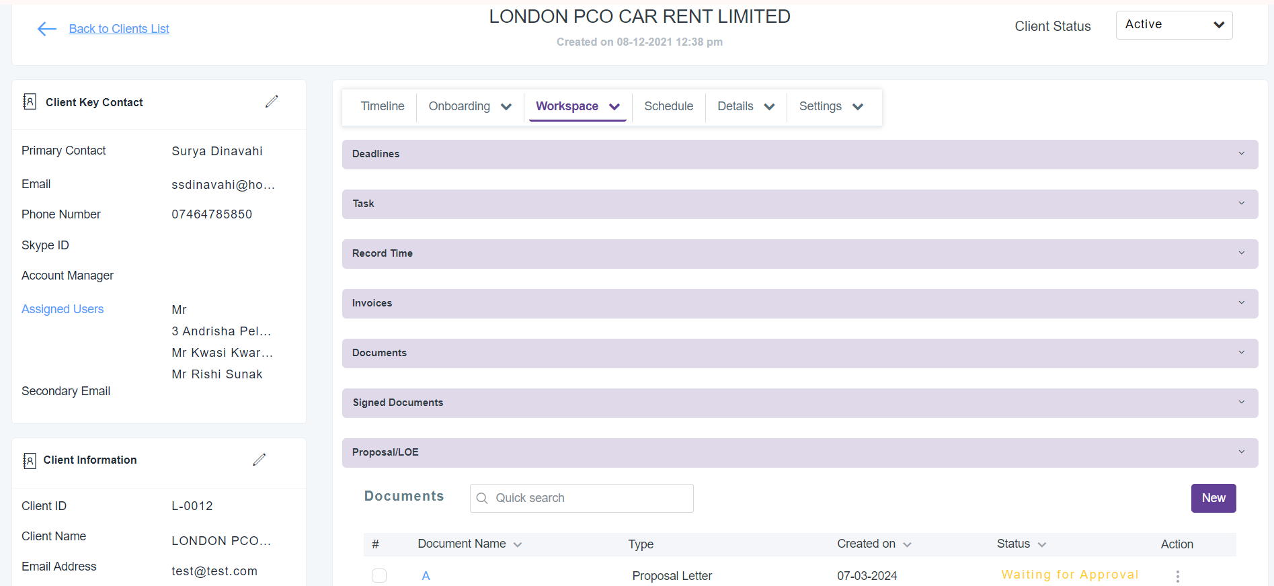
Task: Click the LONDON PCO CAR RENT LIMITED title
Action: [x=639, y=16]
